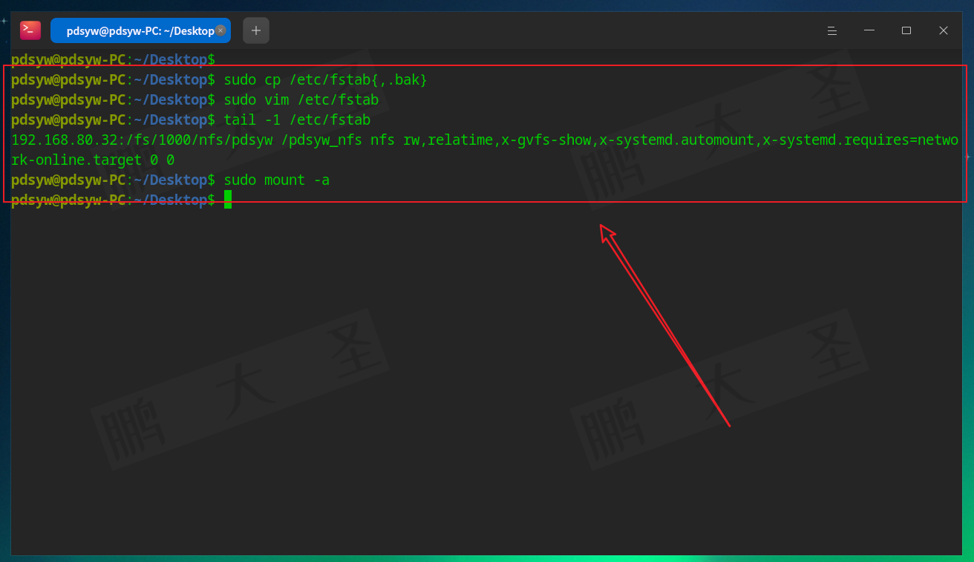Minimize the terminal window
Screen dimensions: 974x562
tap(869, 30)
